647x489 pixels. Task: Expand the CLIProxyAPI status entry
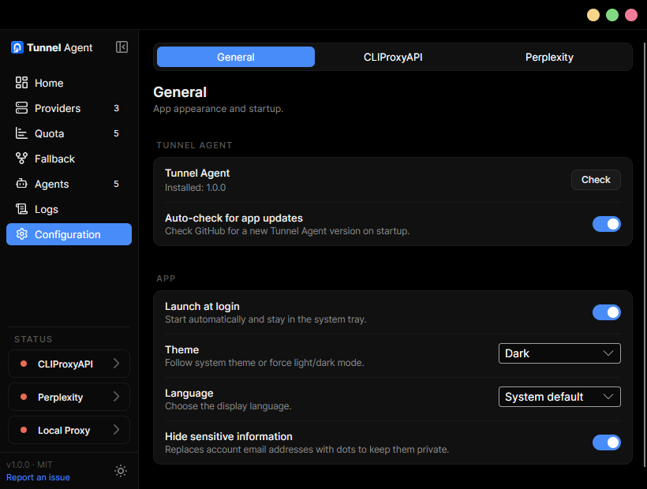point(69,364)
